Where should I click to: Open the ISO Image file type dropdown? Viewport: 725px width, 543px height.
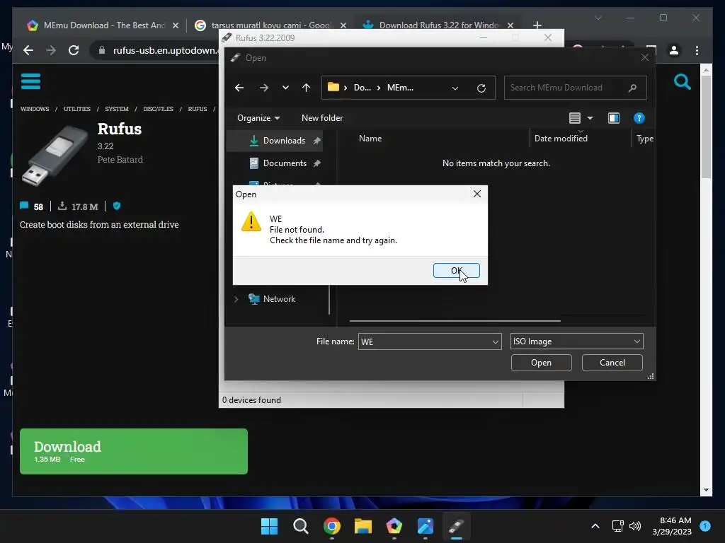pyautogui.click(x=576, y=341)
